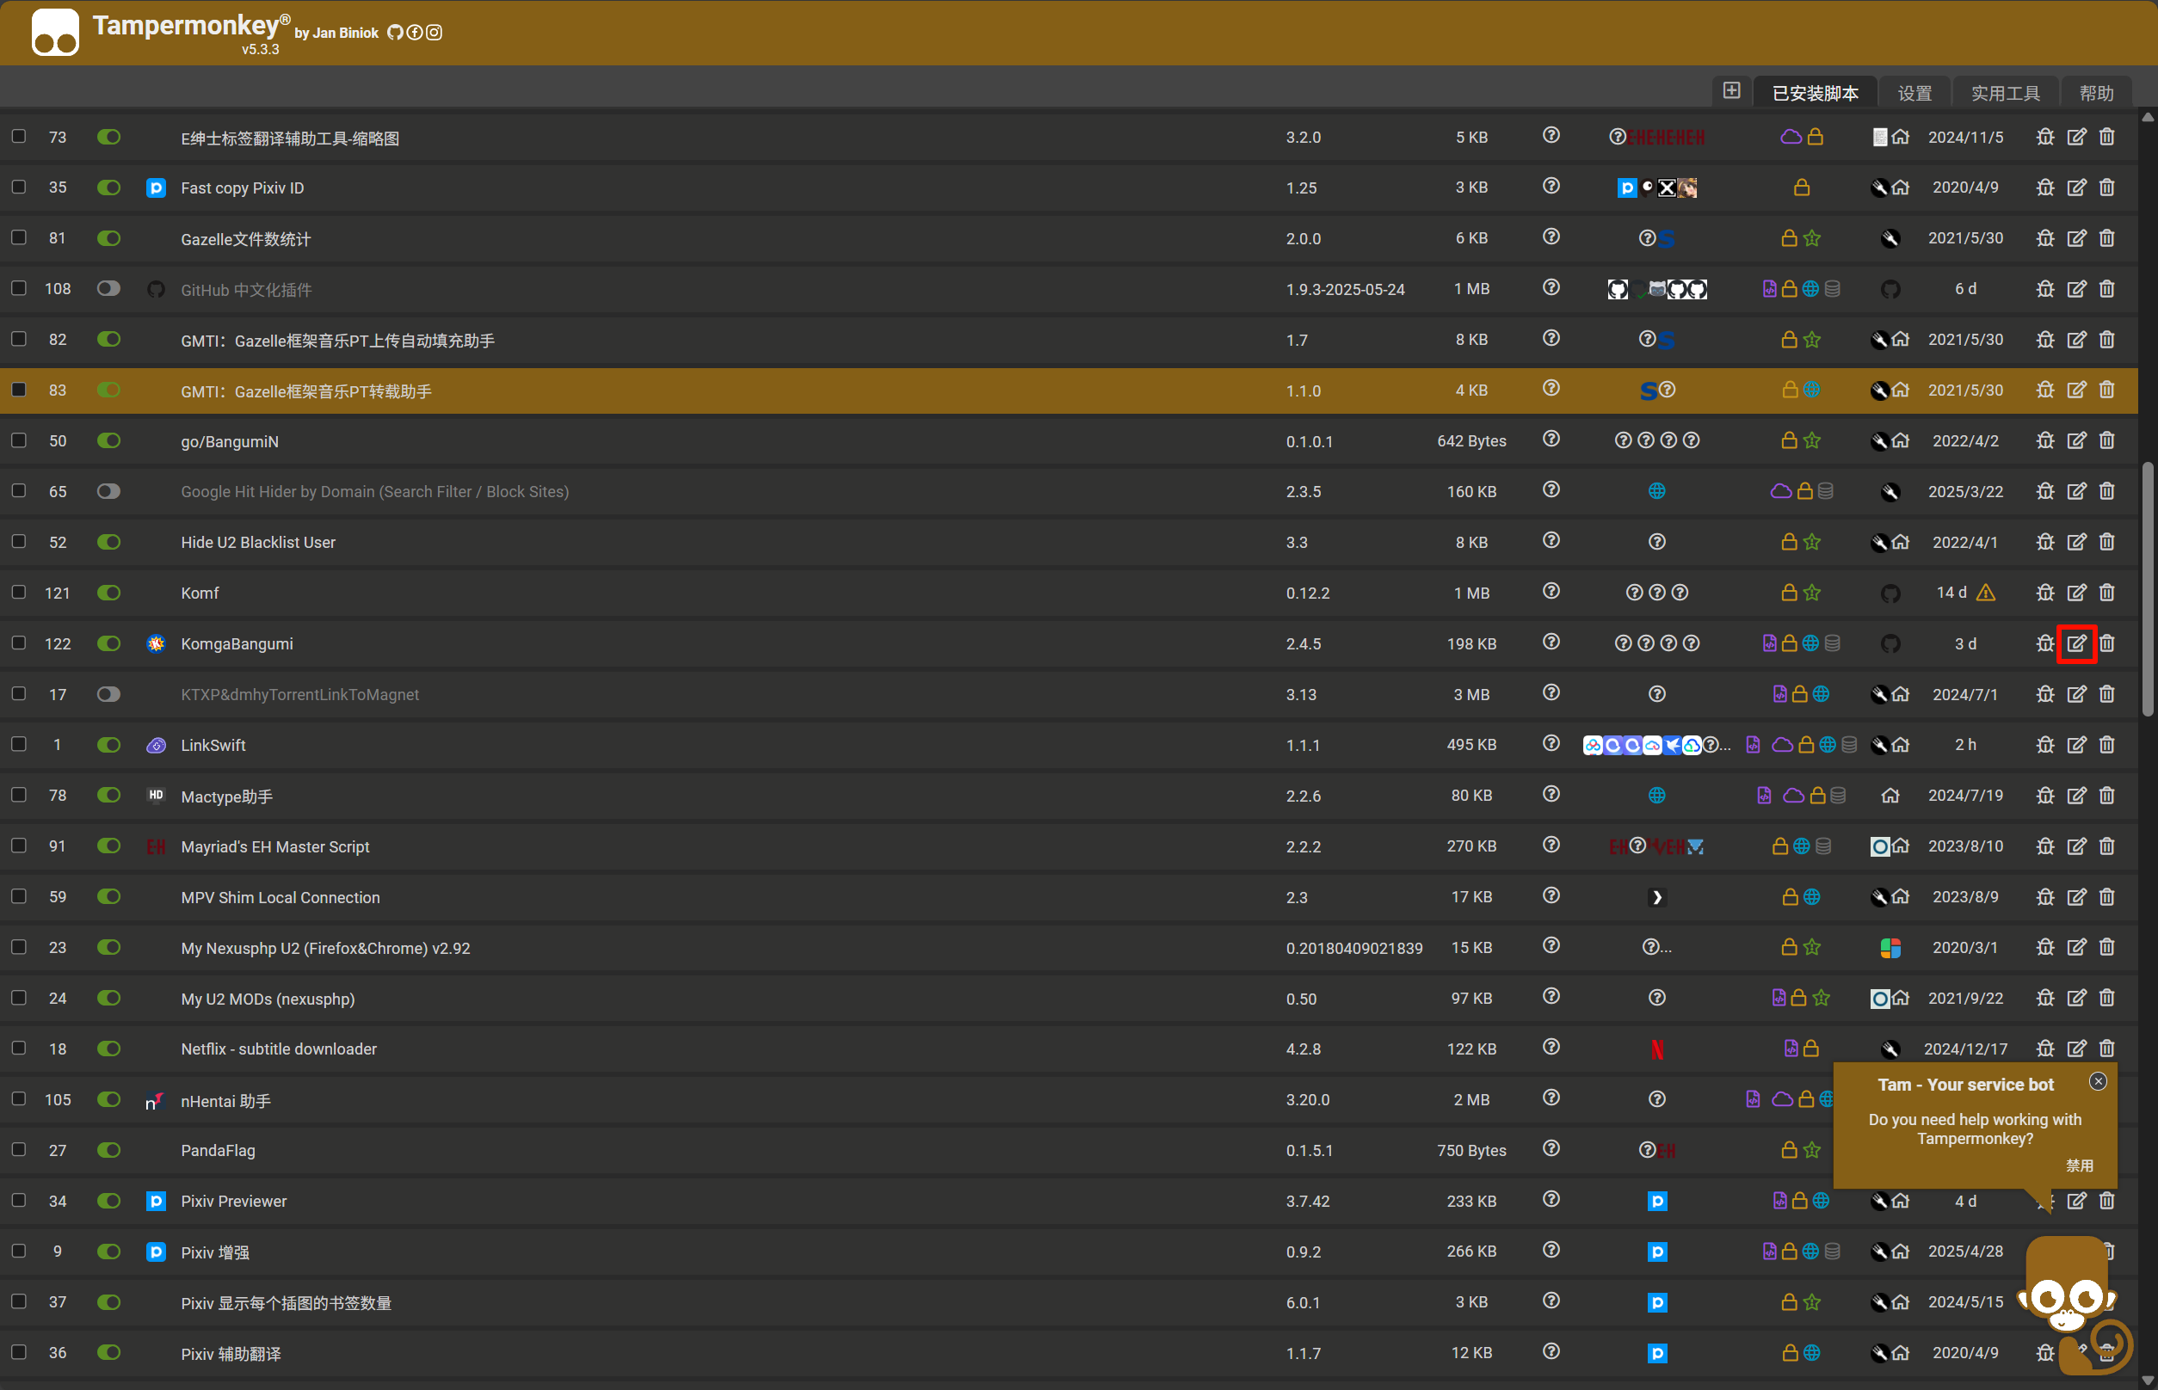Open editor icon for LinkSwift script
Image resolution: width=2158 pixels, height=1390 pixels.
click(2077, 745)
